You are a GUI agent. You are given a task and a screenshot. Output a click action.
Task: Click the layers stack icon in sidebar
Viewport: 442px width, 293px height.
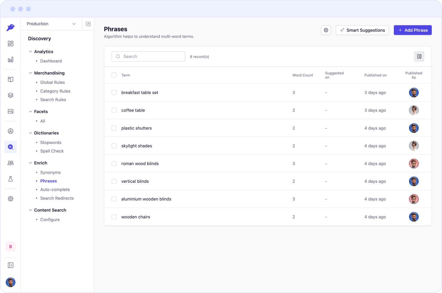(11, 95)
